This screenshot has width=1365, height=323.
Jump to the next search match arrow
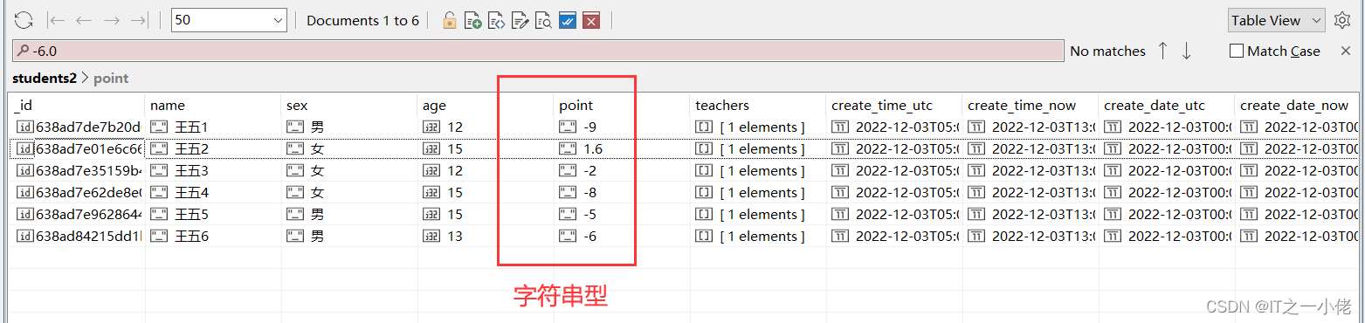[1186, 51]
